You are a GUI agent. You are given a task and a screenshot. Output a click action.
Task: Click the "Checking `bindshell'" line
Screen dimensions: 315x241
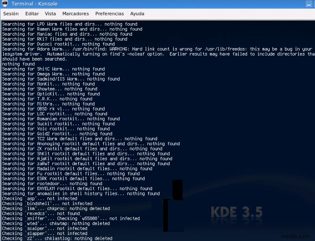click(x=47, y=204)
